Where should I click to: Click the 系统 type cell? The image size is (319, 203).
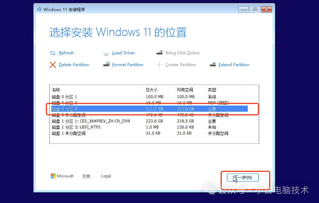212,97
